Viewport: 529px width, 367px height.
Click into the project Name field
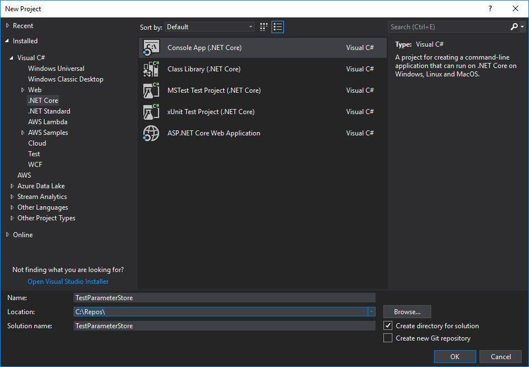point(224,298)
